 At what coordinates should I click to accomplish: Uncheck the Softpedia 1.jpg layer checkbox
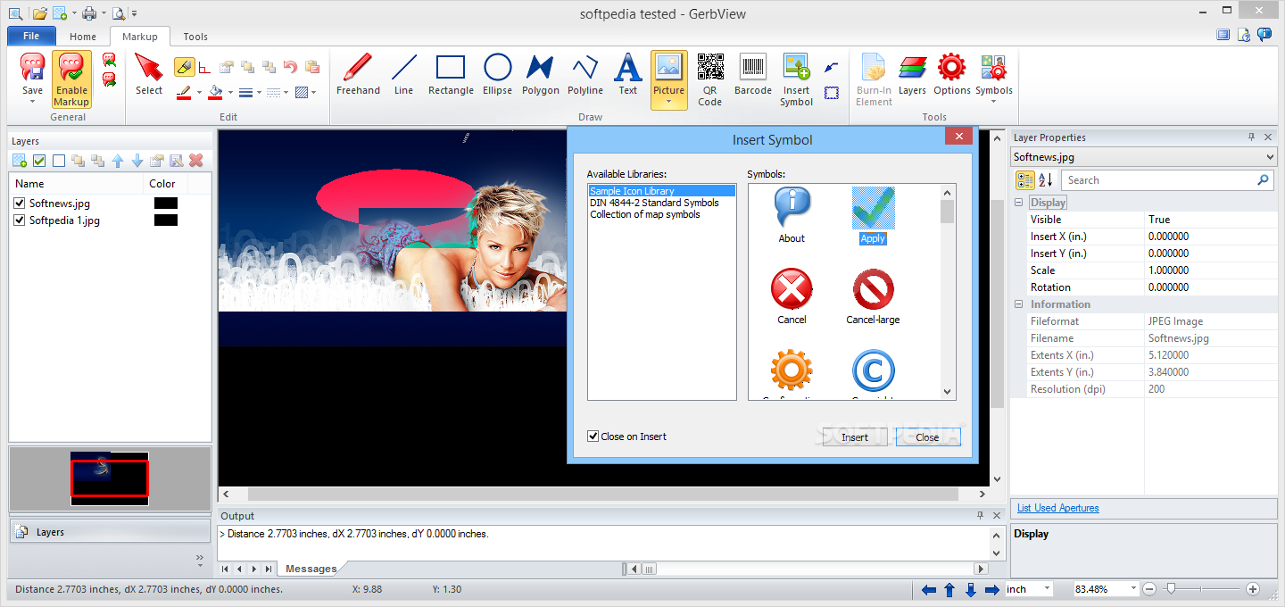click(x=20, y=220)
